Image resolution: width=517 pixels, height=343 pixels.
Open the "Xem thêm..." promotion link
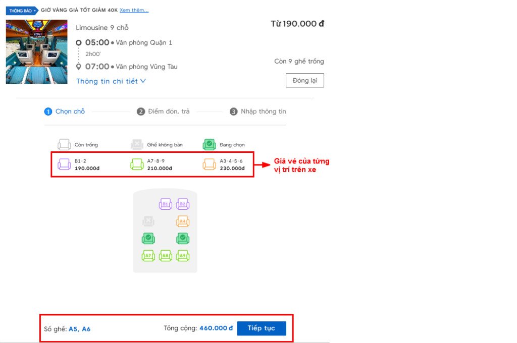point(134,10)
